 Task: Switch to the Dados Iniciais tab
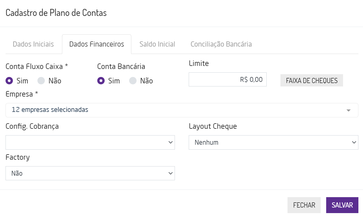pyautogui.click(x=33, y=44)
